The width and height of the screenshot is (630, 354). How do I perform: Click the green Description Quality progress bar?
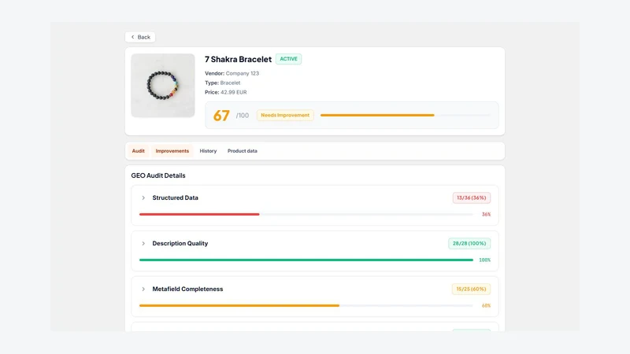pyautogui.click(x=306, y=260)
